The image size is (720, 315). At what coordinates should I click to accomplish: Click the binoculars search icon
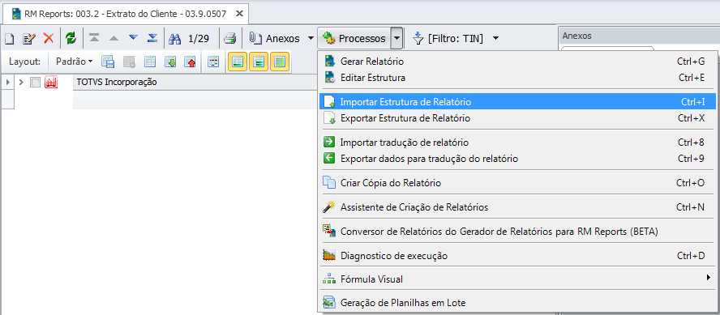click(175, 39)
